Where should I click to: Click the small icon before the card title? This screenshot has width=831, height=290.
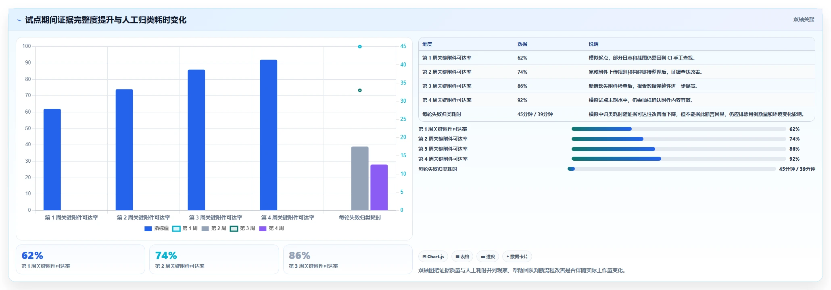point(19,20)
